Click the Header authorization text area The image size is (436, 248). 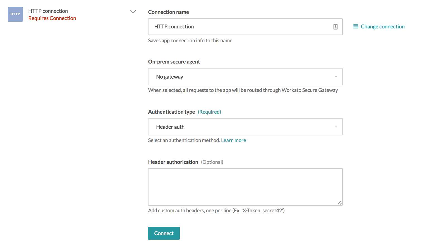point(245,187)
